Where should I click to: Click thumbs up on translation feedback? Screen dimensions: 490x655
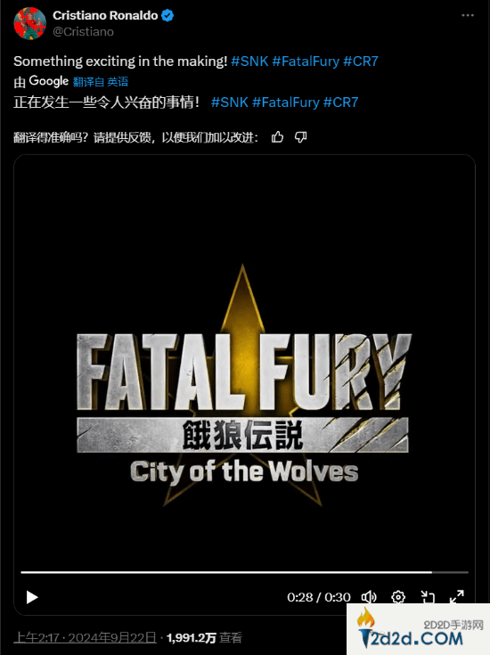277,137
